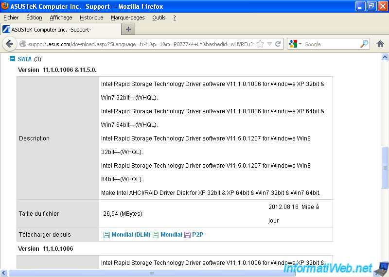The width and height of the screenshot is (389, 277).
Task: Click the SATA '(3)' count text
Action: point(38,59)
